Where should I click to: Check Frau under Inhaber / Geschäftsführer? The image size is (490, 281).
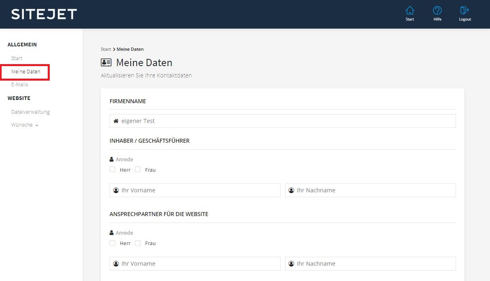138,170
